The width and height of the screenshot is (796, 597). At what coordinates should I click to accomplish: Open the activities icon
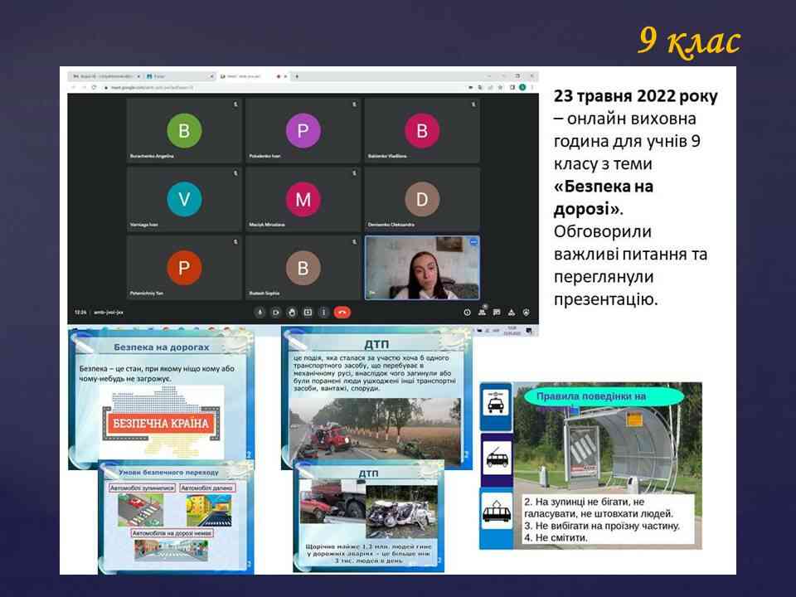(x=512, y=313)
